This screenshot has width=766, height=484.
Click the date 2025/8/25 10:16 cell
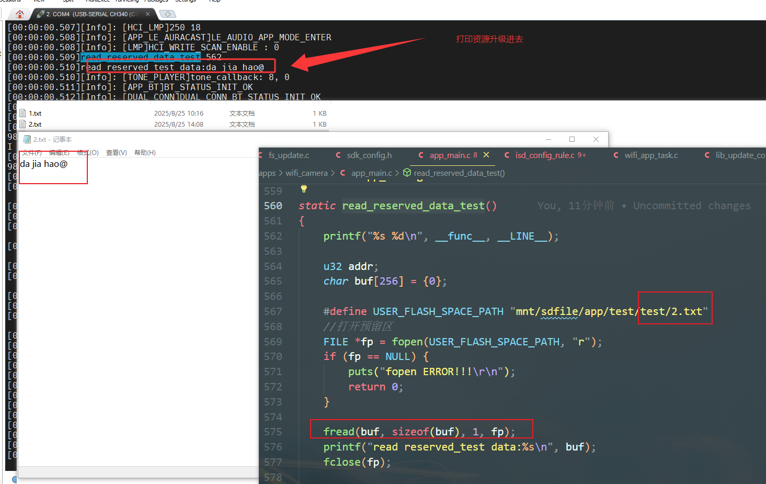[179, 113]
